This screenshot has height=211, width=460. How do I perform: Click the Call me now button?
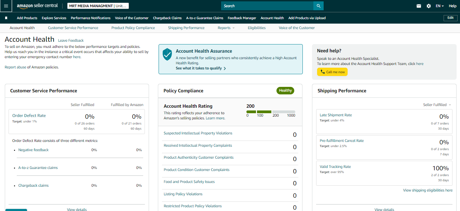[332, 72]
